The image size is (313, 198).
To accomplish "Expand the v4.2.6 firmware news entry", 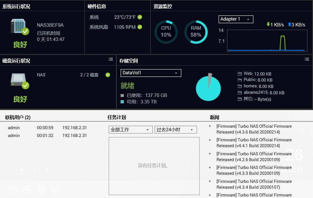I will (x=210, y=154).
